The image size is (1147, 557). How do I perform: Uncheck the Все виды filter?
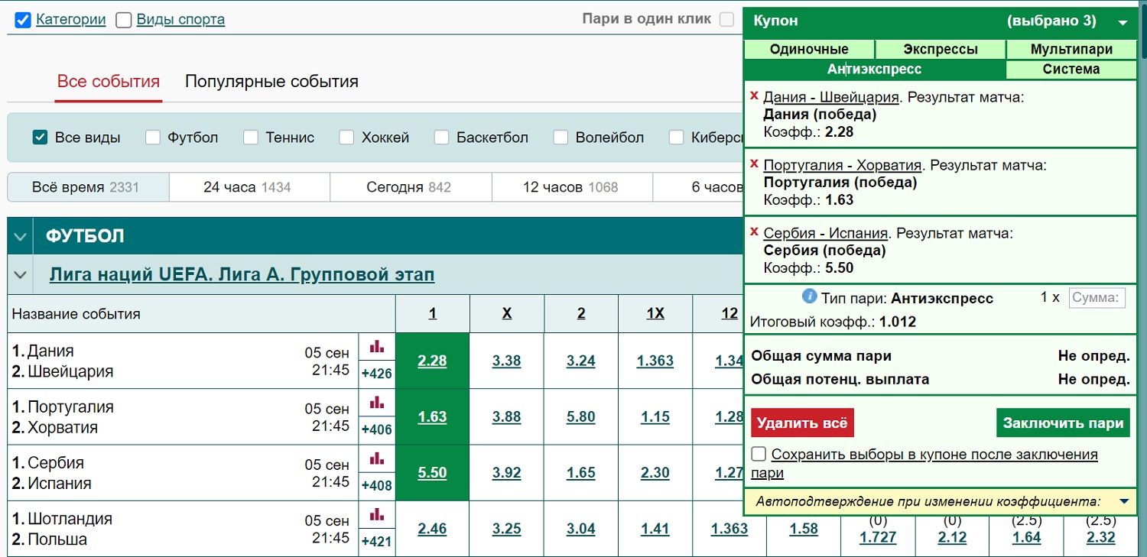[x=41, y=138]
